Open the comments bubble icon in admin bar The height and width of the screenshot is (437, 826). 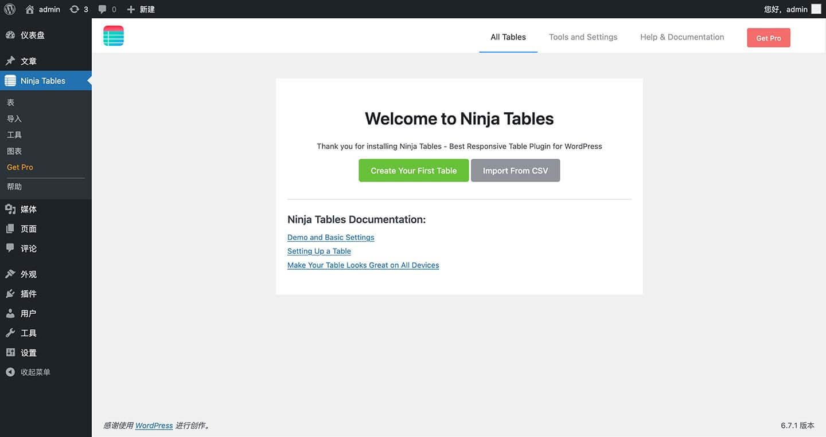pos(102,10)
